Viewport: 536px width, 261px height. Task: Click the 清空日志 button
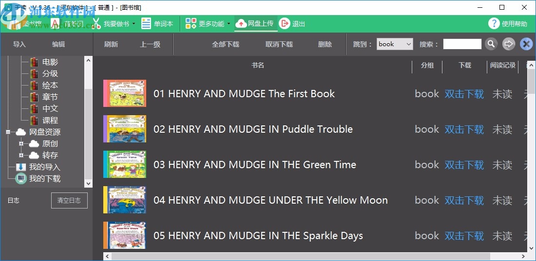pyautogui.click(x=69, y=200)
